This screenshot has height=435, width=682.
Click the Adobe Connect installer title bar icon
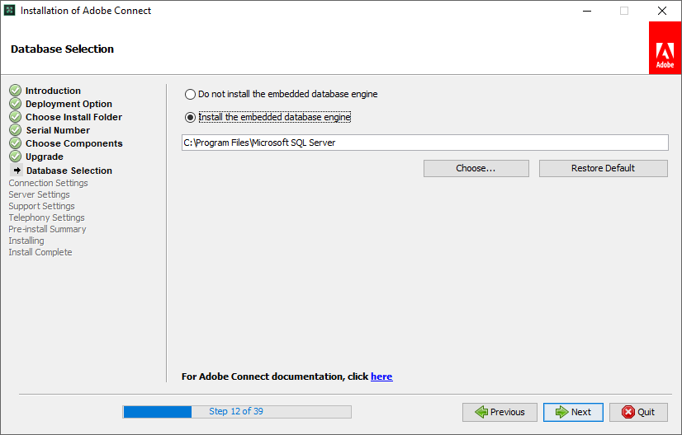click(10, 11)
